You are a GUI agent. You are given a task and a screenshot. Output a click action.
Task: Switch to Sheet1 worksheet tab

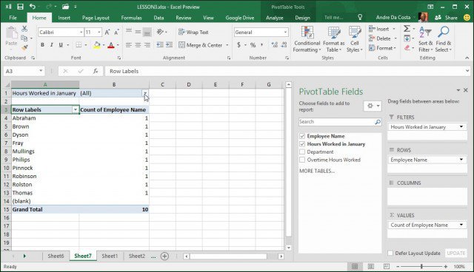tap(110, 256)
